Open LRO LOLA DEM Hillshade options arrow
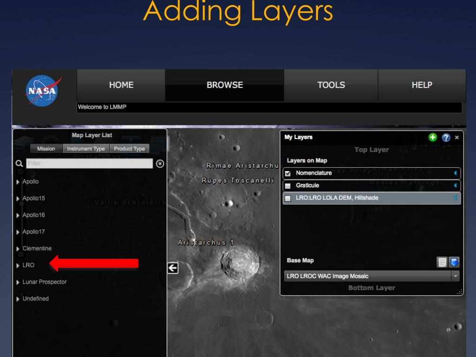The width and height of the screenshot is (476, 357). 456,198
